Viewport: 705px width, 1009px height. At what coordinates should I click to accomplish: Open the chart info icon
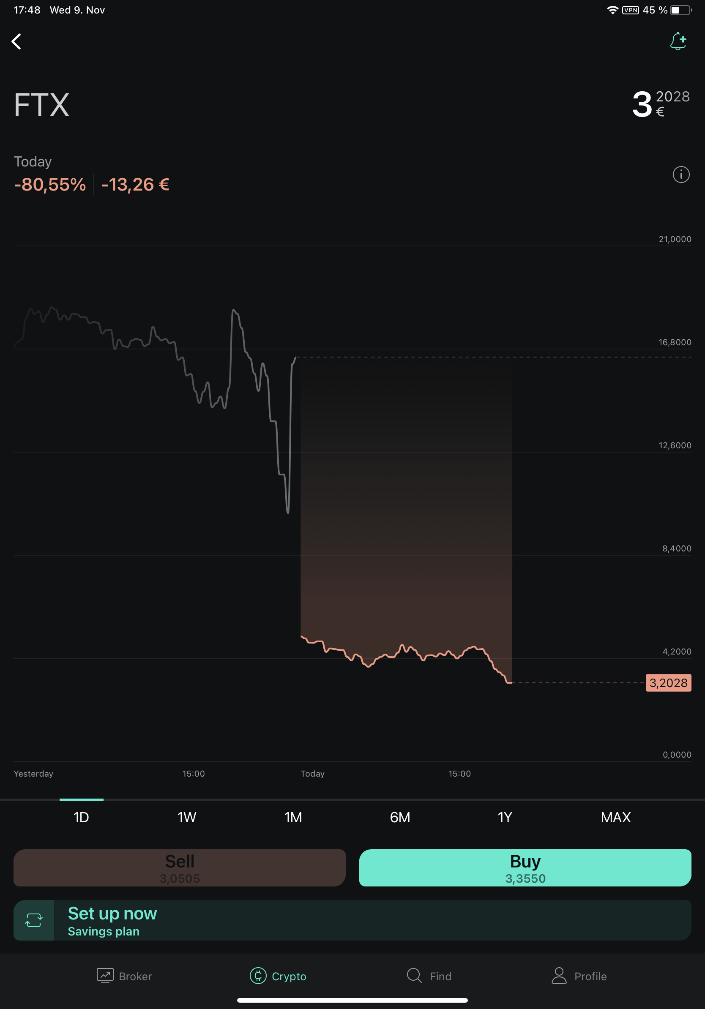click(681, 175)
